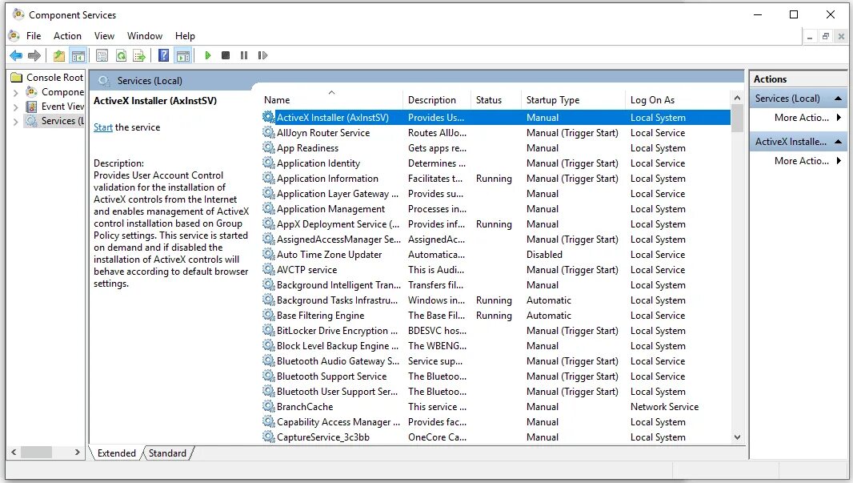Screen dimensions: 853x483
Task: Click the services list vertical scrollbar thumb
Action: click(737, 119)
